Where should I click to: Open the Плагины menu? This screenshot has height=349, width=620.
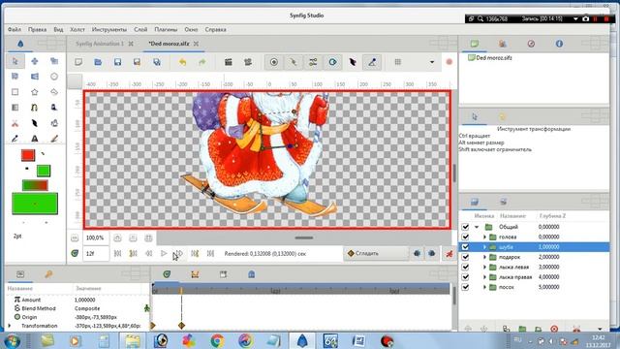click(x=166, y=30)
